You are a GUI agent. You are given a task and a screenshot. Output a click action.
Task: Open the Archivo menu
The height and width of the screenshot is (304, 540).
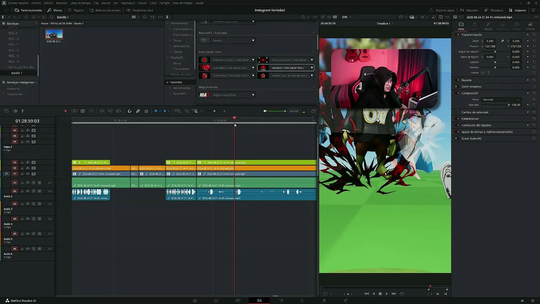(x=36, y=3)
